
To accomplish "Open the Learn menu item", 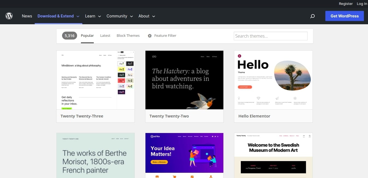I will pos(90,16).
